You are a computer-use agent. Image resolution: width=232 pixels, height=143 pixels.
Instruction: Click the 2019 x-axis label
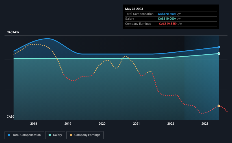pyautogui.click(x=68, y=124)
